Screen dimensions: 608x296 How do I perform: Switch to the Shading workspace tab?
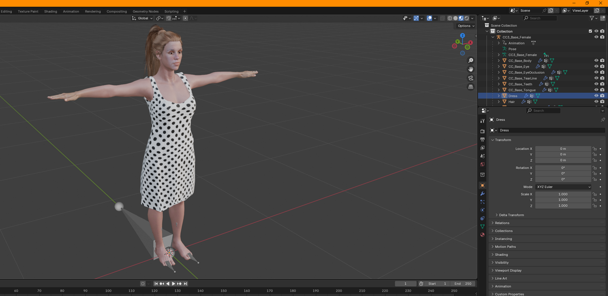(x=51, y=11)
